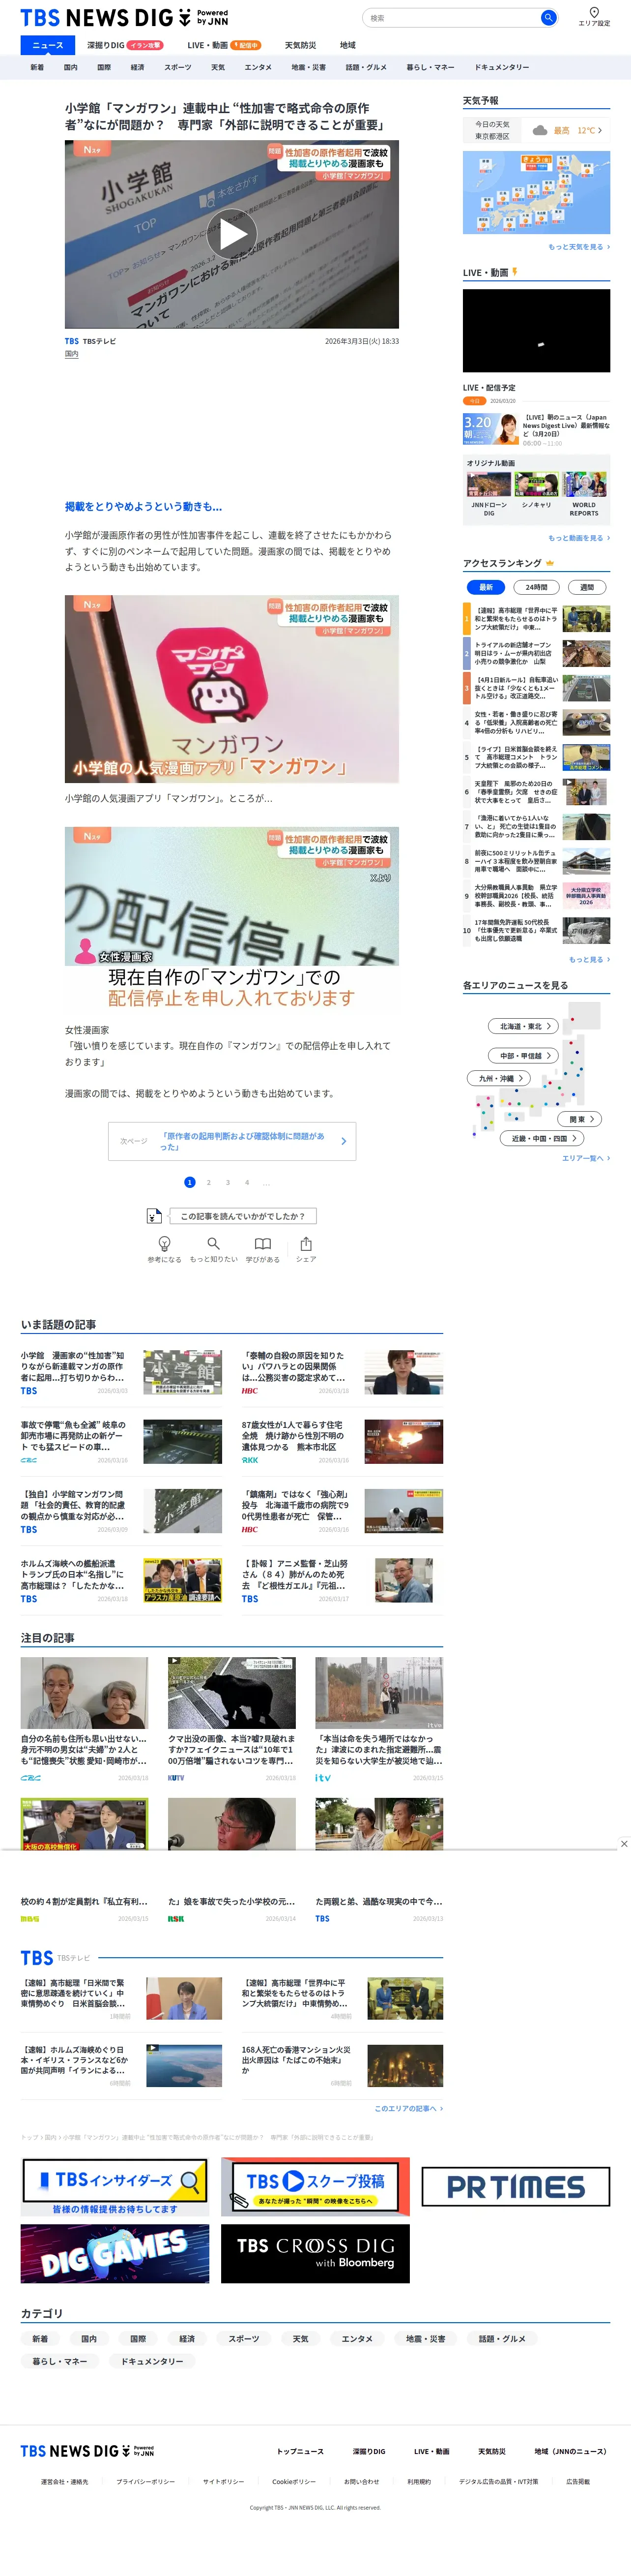Open 経済 in the top category bar

(138, 67)
